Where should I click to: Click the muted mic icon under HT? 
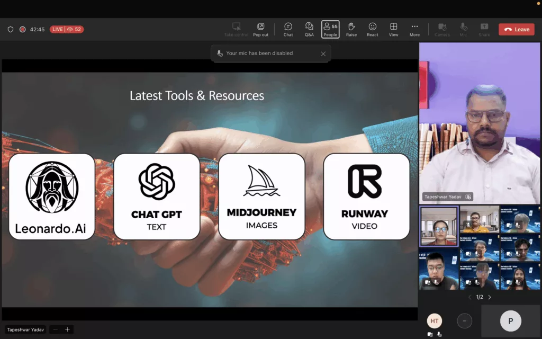pos(439,334)
